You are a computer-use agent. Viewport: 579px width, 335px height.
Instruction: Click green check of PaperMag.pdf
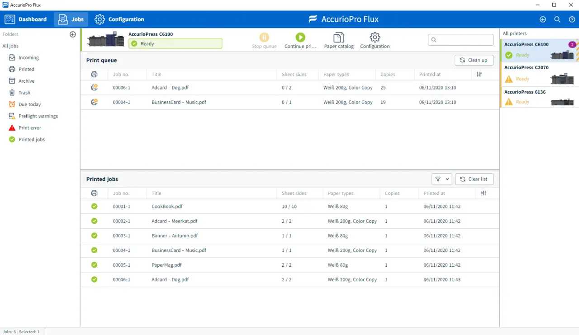[x=94, y=265]
